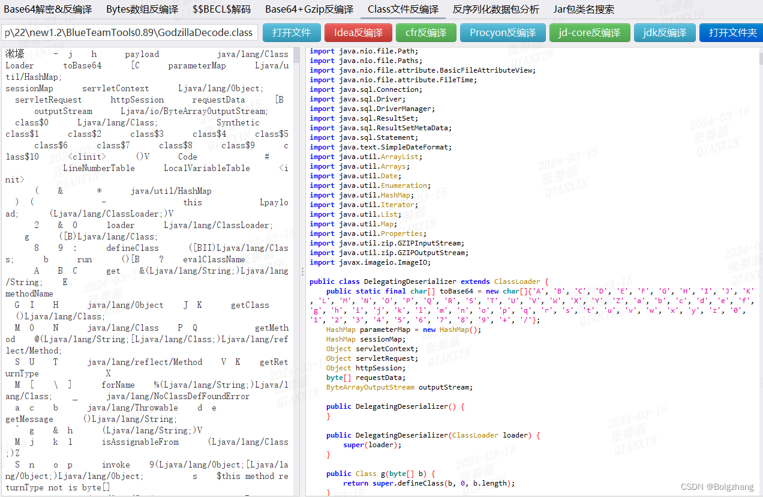Image resolution: width=763 pixels, height=497 pixels.
Task: Run decompilation with the Idea反编译 button
Action: (358, 32)
